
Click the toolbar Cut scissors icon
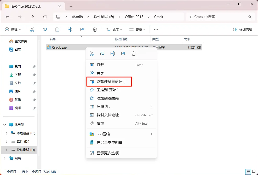[x=32, y=30]
